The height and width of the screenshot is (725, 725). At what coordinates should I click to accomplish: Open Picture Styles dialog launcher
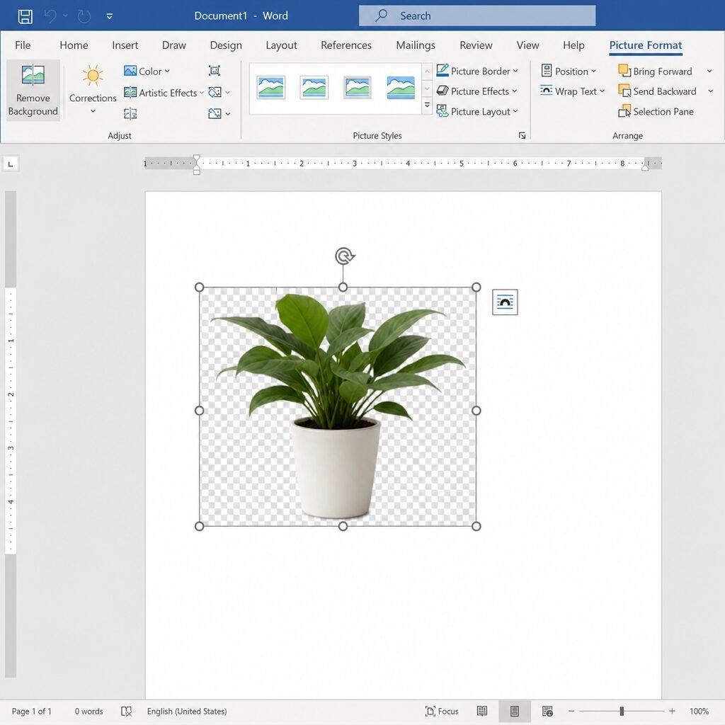522,135
